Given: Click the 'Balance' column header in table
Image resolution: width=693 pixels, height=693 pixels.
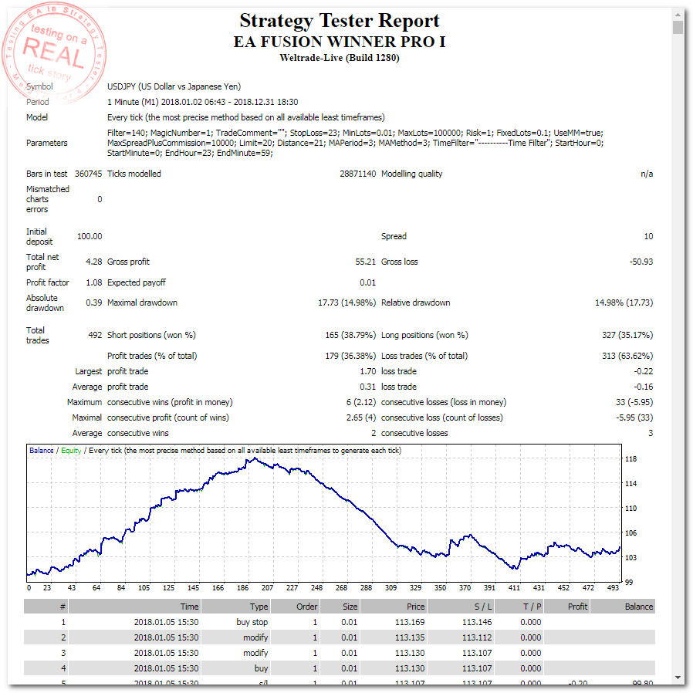Looking at the screenshot, I should point(623,607).
